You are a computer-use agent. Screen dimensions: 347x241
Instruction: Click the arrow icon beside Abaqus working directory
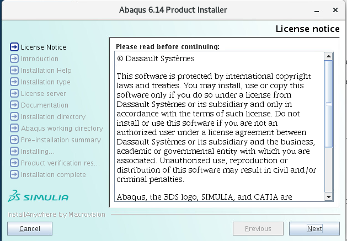point(14,128)
